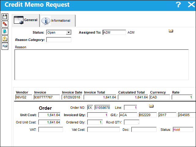Screen dimensions: 196x147
Task: Click the Order heading text
Action: pos(45,108)
